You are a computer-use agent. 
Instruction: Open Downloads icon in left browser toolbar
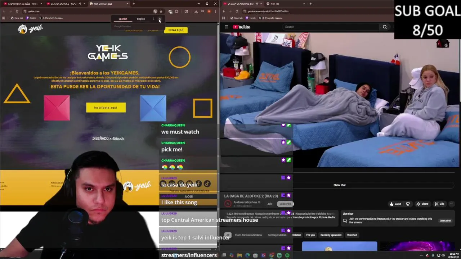tap(196, 11)
